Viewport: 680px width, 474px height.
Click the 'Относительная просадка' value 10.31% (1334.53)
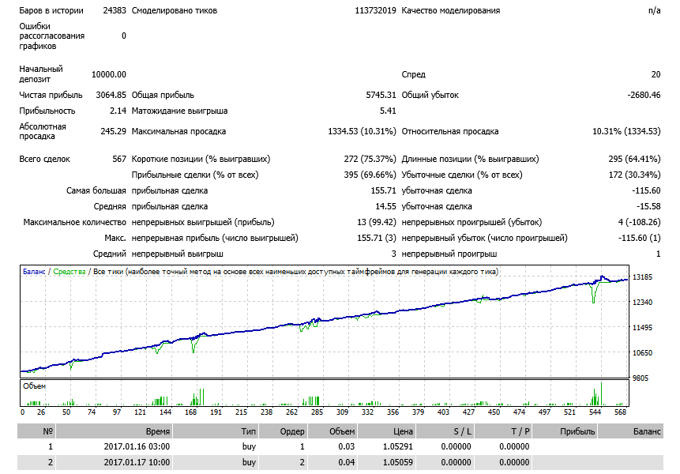626,131
